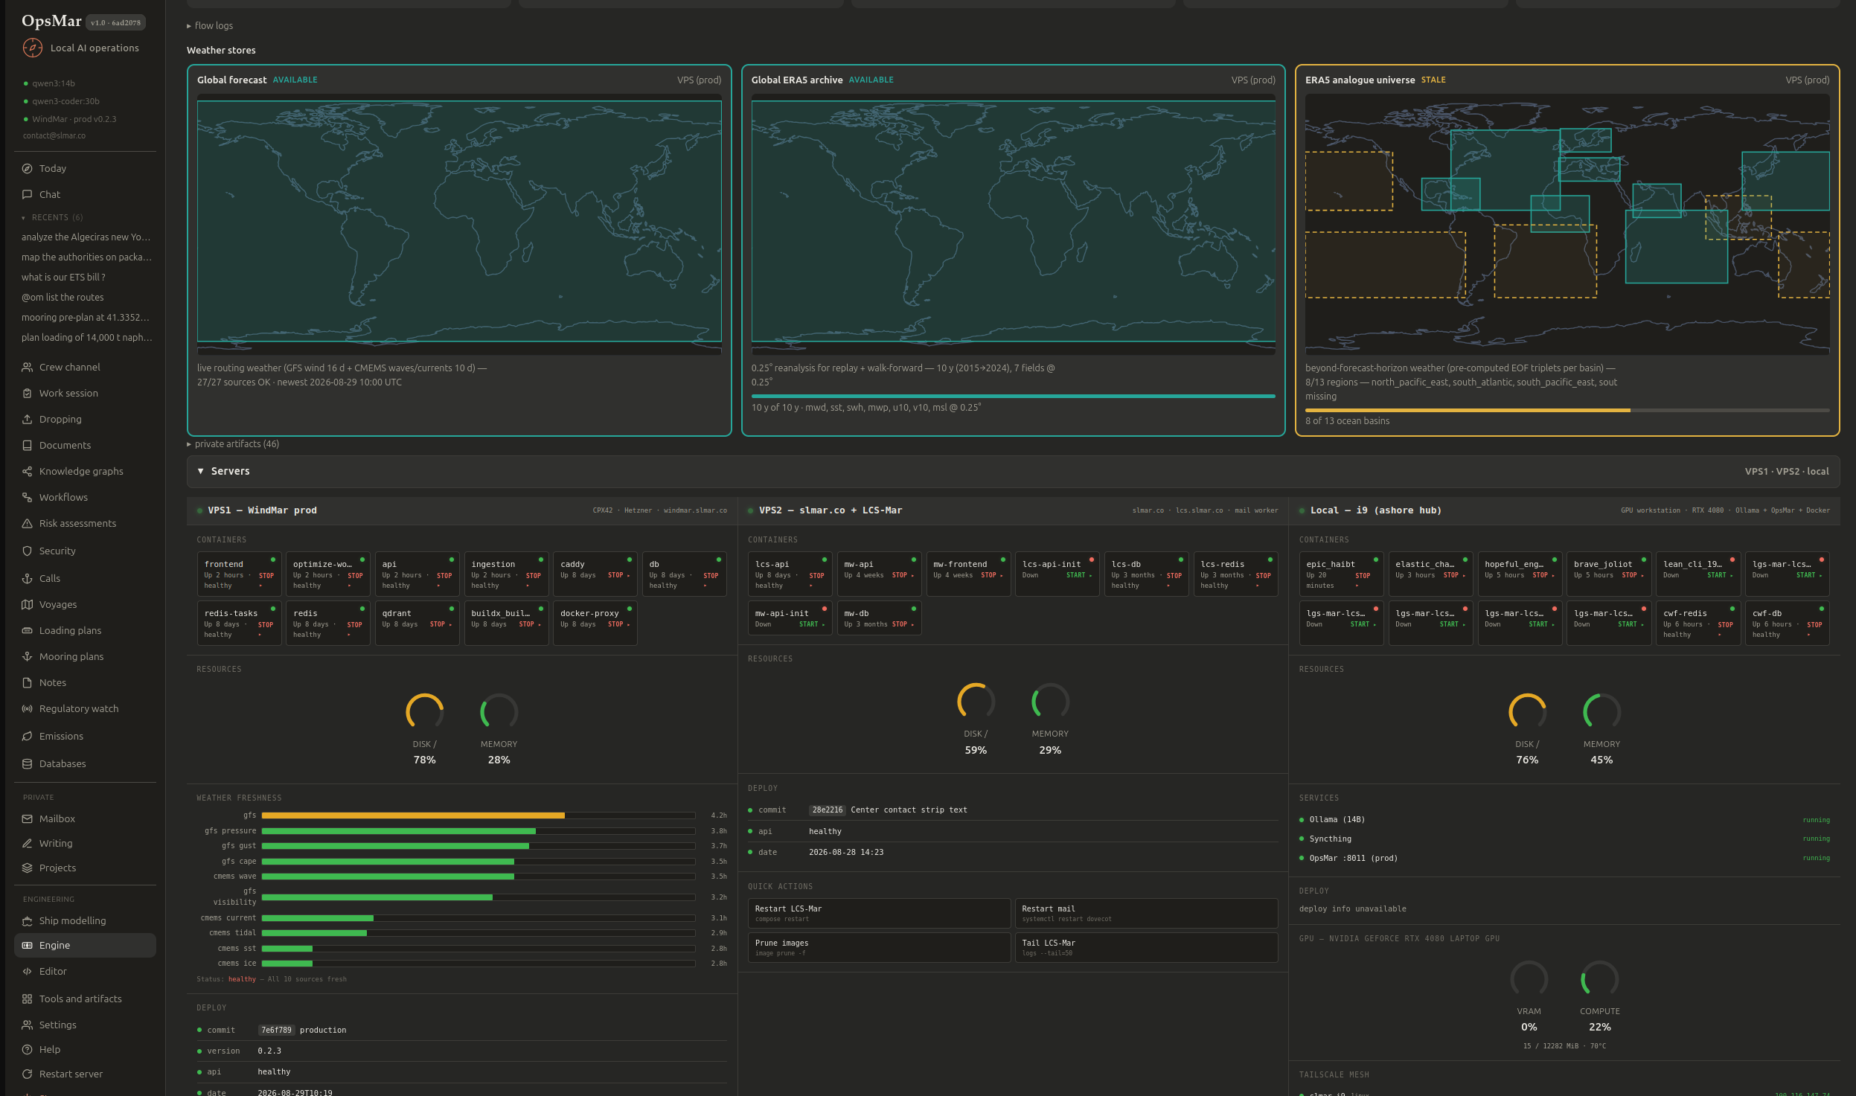Click the Mailbox envelope icon

(27, 819)
